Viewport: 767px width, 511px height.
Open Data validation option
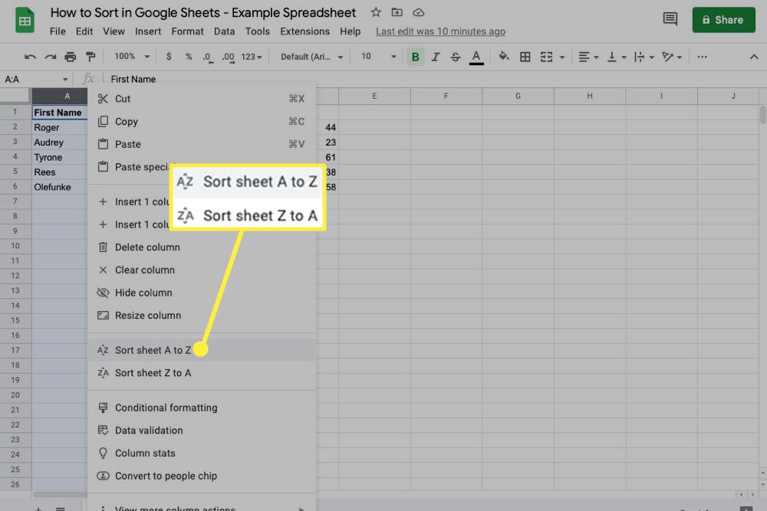(202, 431)
